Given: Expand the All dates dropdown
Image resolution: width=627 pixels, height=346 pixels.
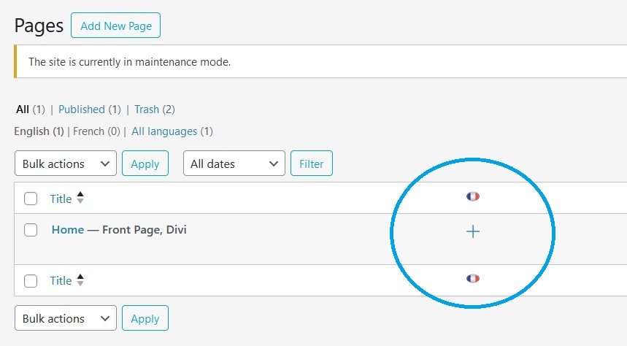Looking at the screenshot, I should (x=234, y=164).
